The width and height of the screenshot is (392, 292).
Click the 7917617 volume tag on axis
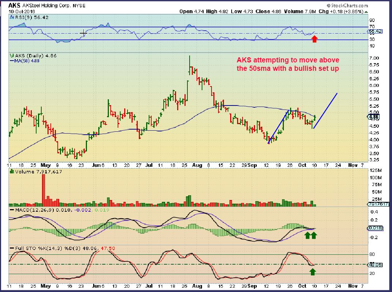pyautogui.click(x=378, y=204)
